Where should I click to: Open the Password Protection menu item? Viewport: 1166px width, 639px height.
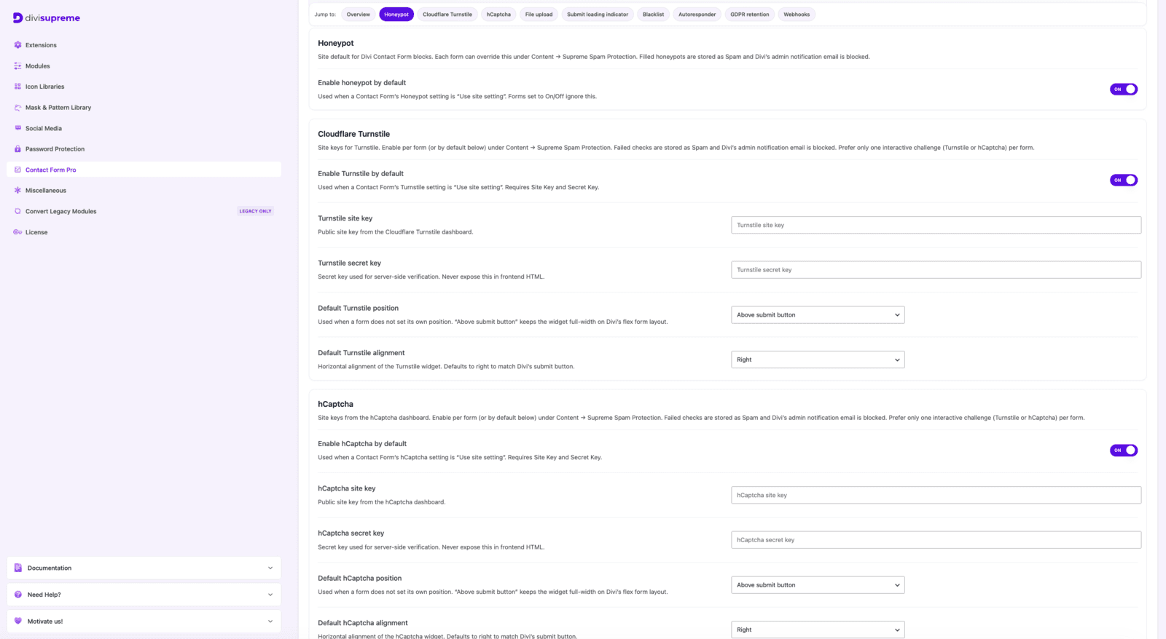coord(144,148)
